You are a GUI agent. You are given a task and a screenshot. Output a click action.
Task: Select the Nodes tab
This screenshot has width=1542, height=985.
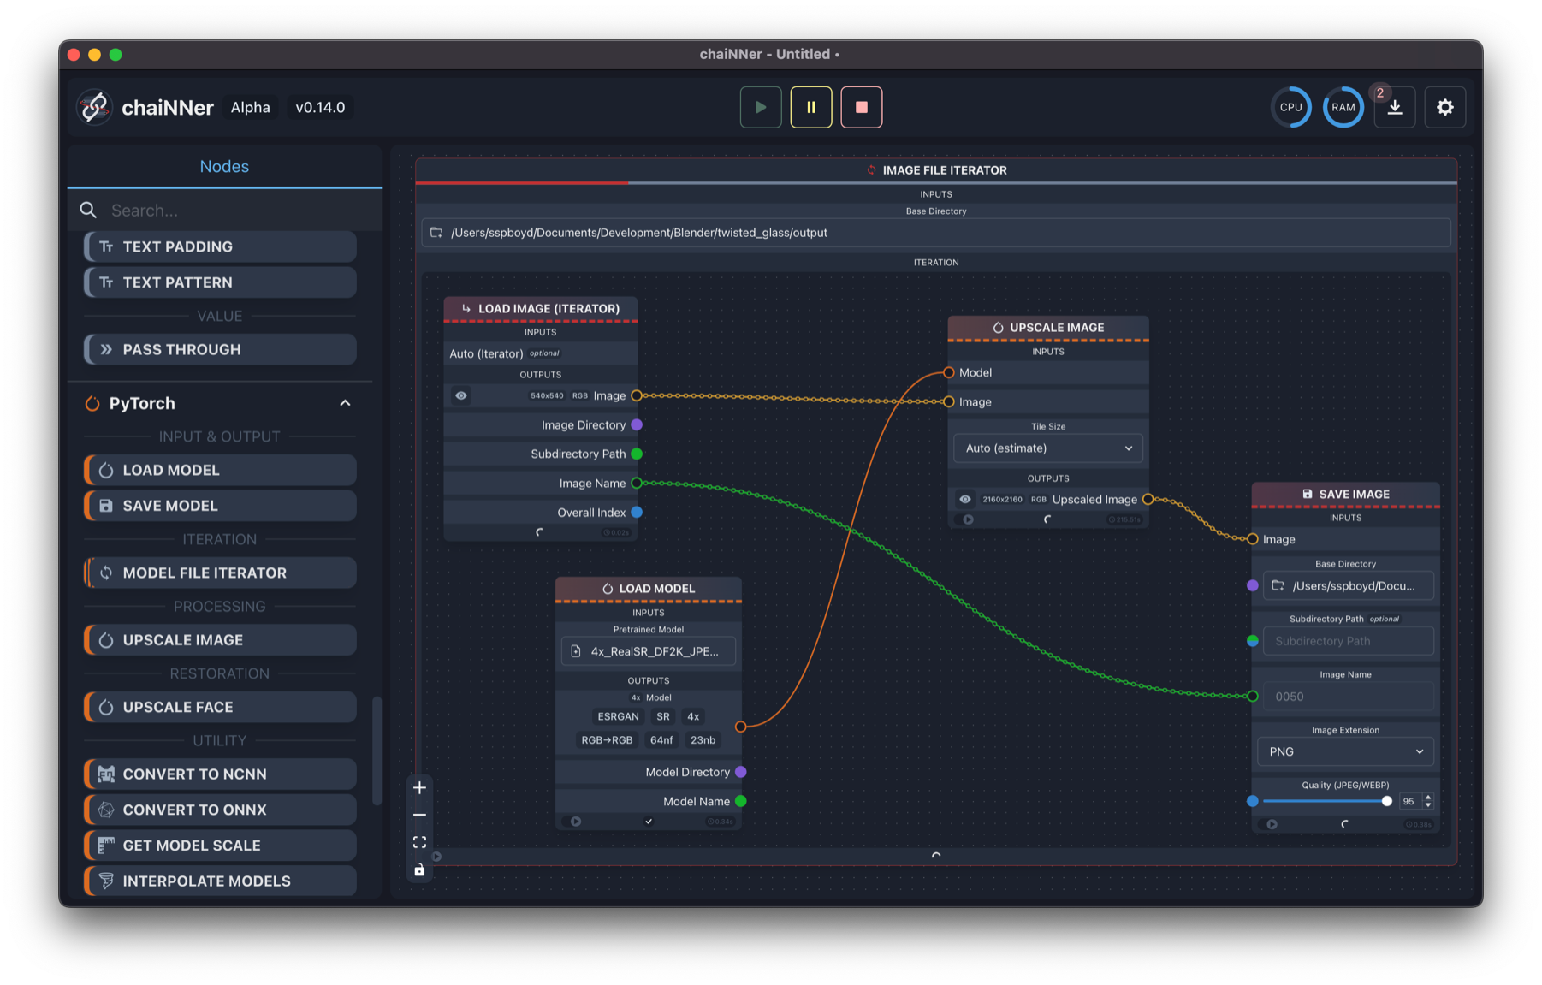coord(224,166)
